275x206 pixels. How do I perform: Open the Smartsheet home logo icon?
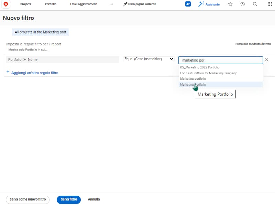(x=5, y=4)
